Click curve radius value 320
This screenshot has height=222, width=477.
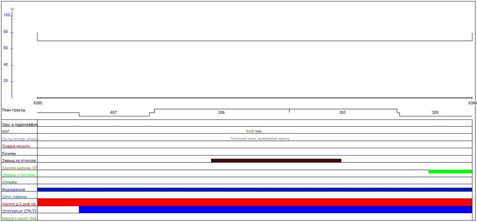coord(435,112)
